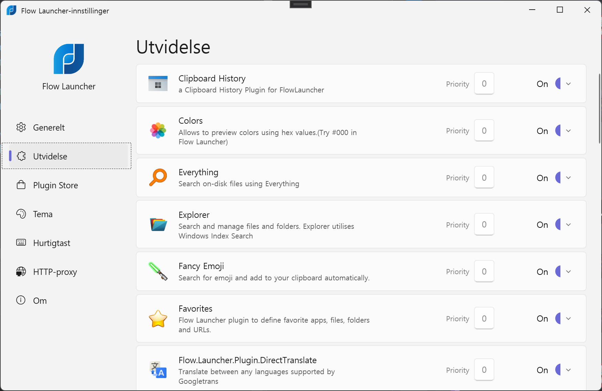602x391 pixels.
Task: Toggle the Explorer plugin switch
Action: tap(558, 224)
